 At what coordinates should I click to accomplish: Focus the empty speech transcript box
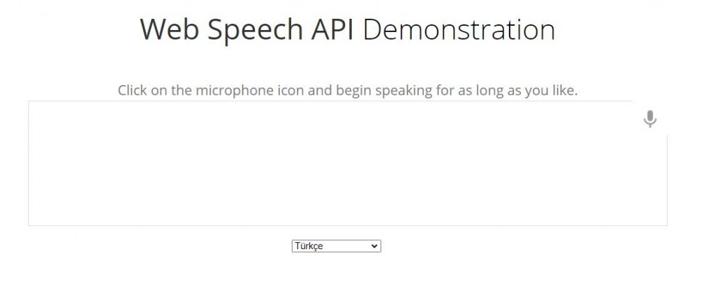(348, 163)
